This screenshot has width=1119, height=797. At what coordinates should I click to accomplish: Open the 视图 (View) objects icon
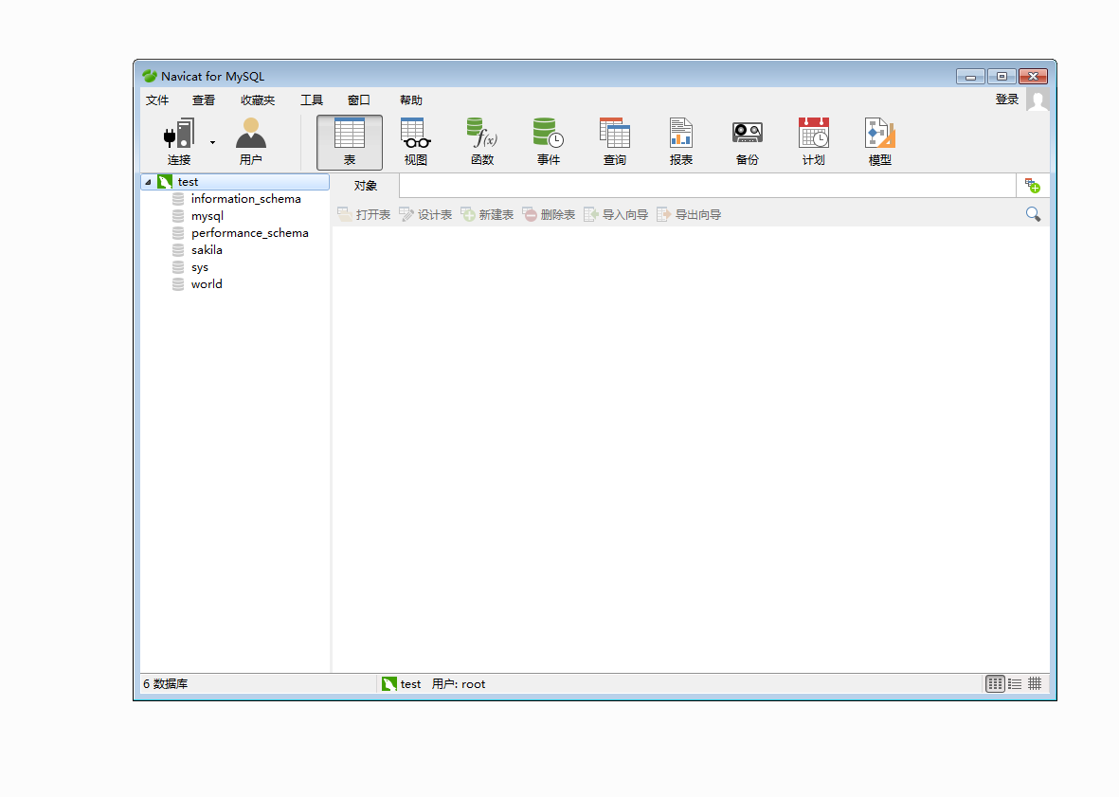click(416, 142)
